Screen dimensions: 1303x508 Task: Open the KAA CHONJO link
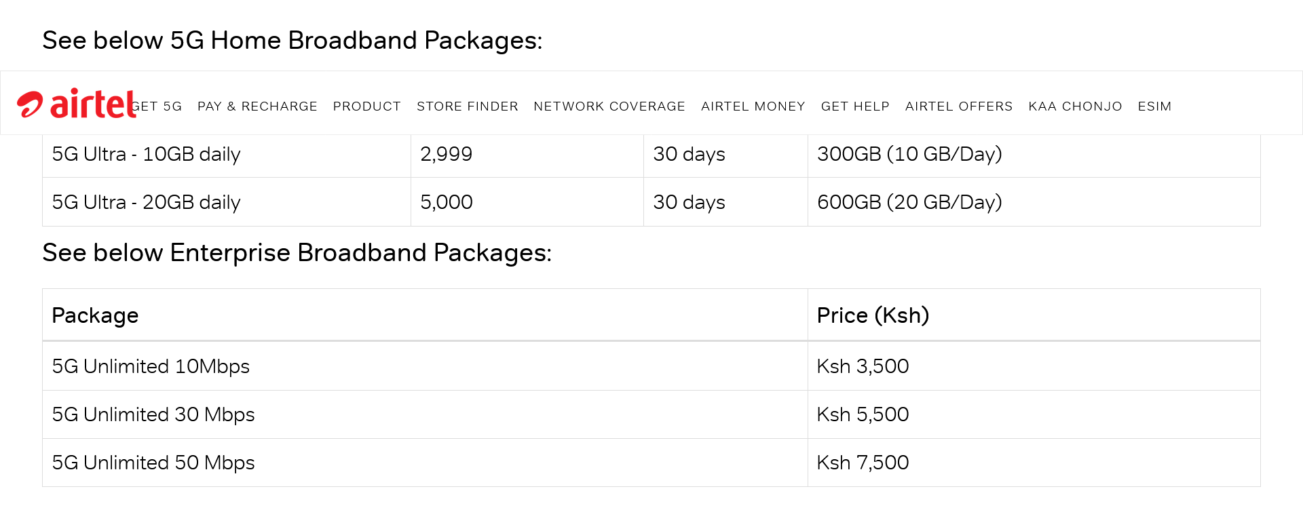coord(1075,106)
